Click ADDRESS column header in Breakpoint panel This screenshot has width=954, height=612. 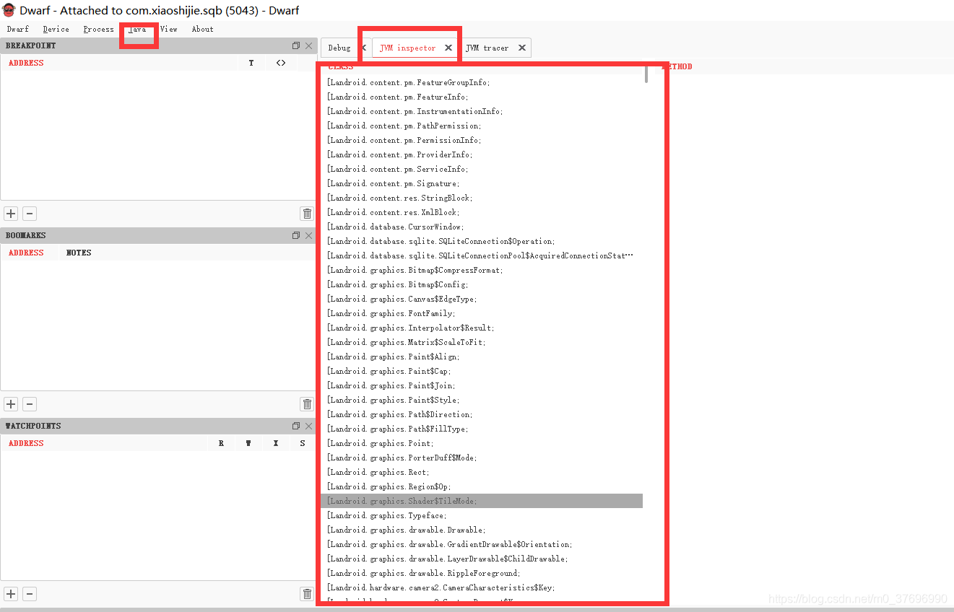(26, 63)
